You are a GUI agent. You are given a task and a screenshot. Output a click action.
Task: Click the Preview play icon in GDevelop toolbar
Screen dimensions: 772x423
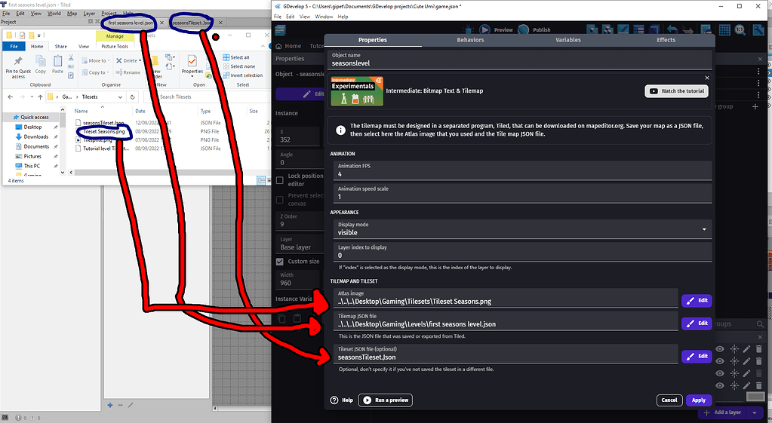[484, 30]
